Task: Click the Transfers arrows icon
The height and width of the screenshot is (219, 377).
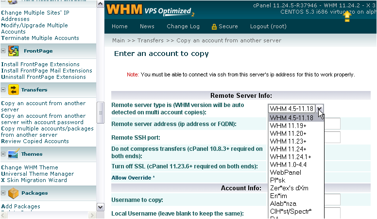Action: (14, 90)
